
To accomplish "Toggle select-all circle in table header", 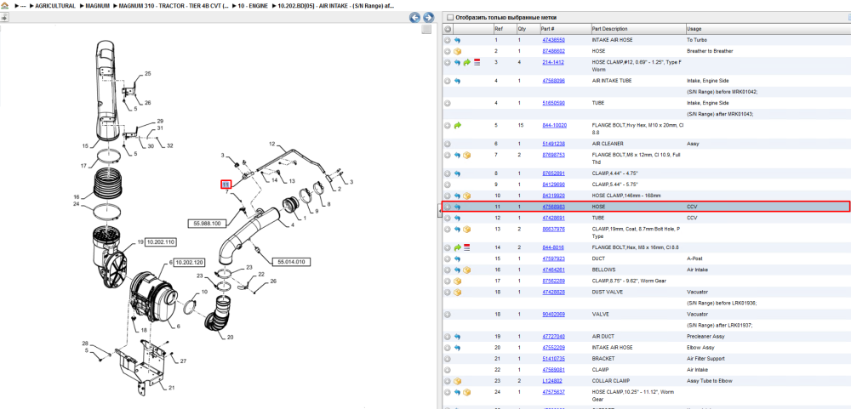I will 448,29.
